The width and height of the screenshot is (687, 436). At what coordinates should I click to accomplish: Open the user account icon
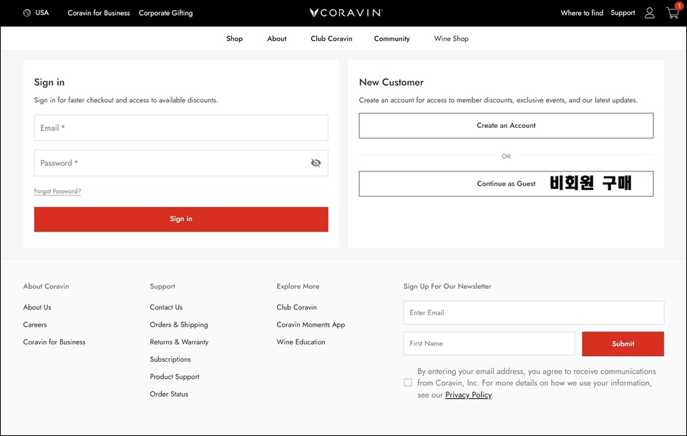[649, 13]
